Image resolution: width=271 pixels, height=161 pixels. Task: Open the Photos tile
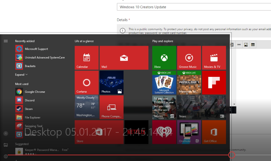pyautogui.click(x=111, y=83)
